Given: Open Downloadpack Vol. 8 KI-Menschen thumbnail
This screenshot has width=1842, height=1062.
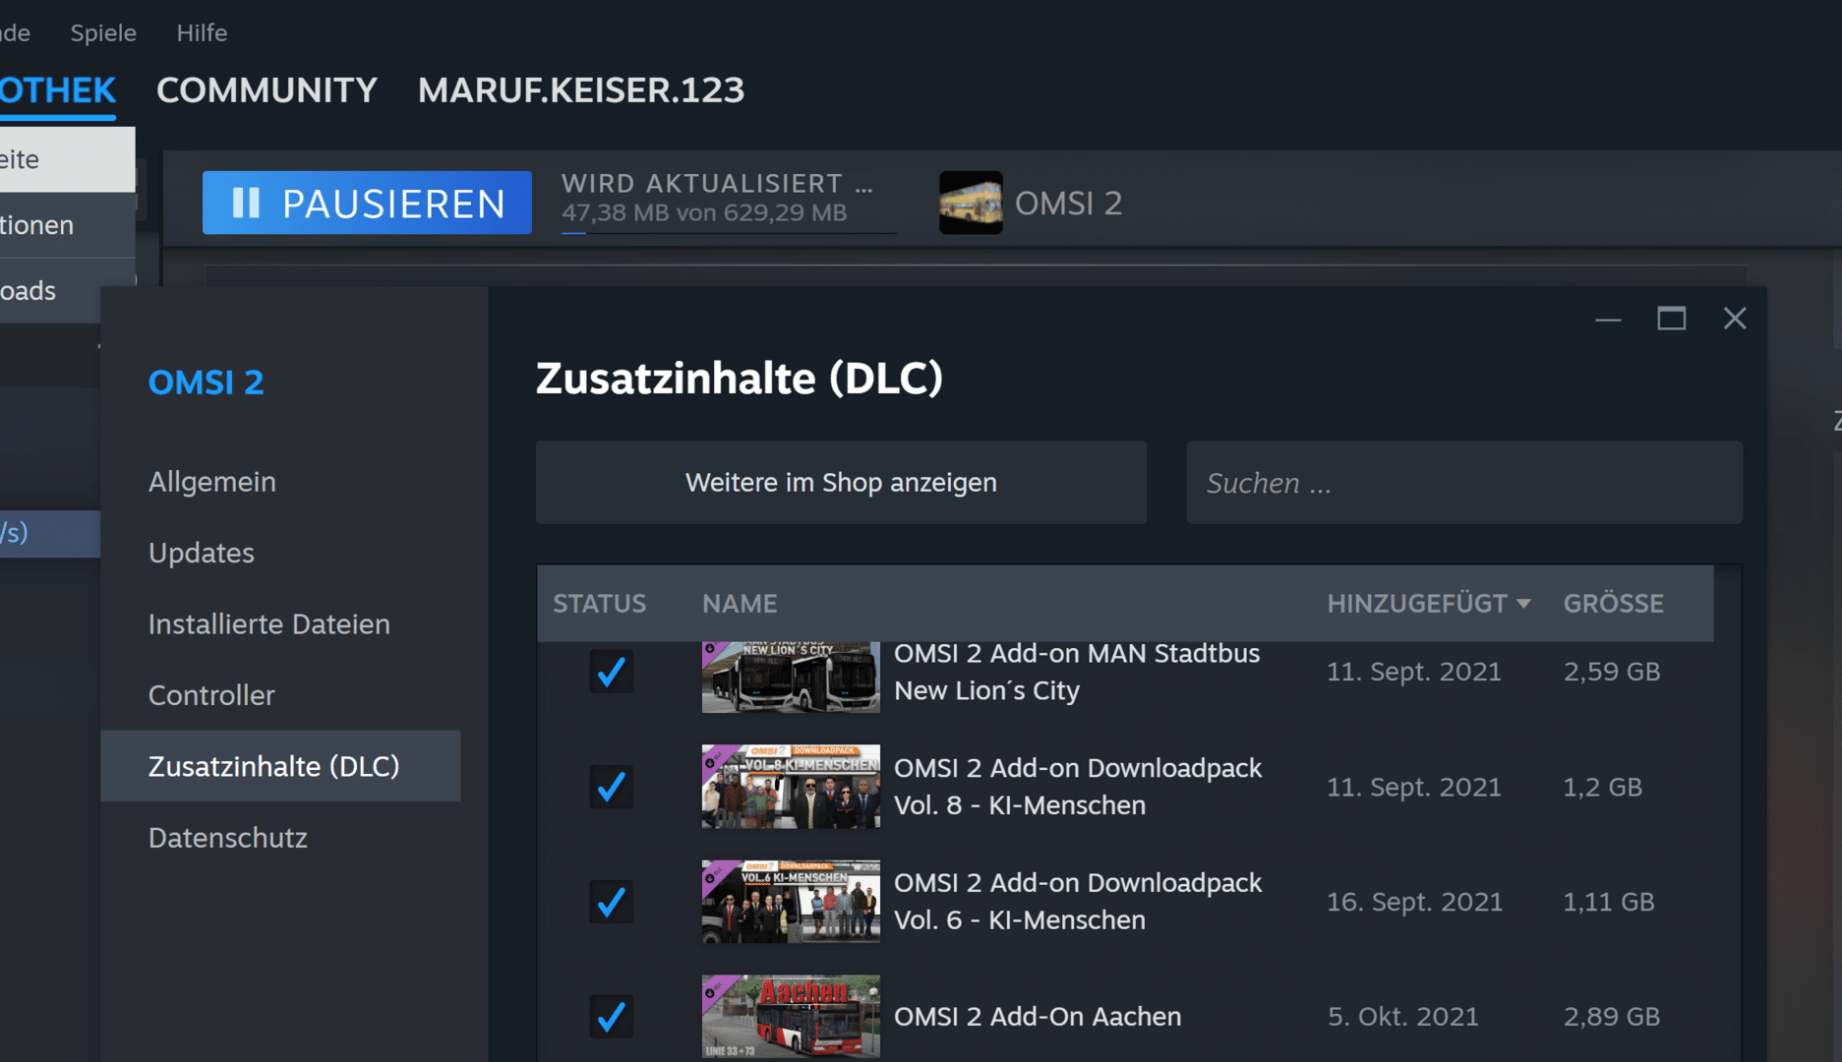Looking at the screenshot, I should [x=791, y=787].
